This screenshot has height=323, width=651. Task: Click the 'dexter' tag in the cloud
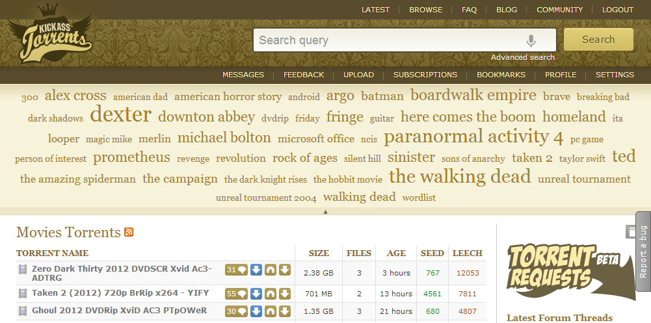click(120, 114)
